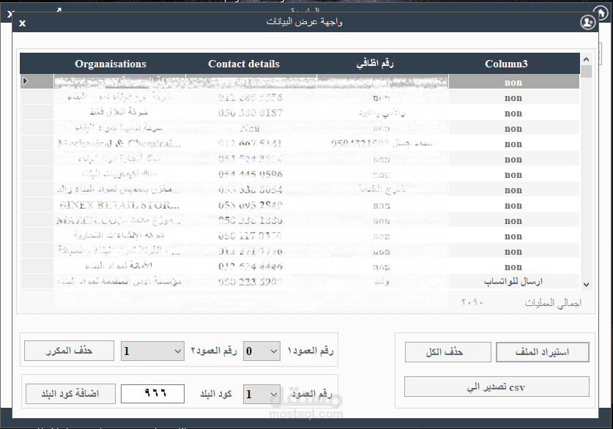This screenshot has height=429, width=613.
Task: Select cell BINEX RETAIL STOR...
Action: 119,205
